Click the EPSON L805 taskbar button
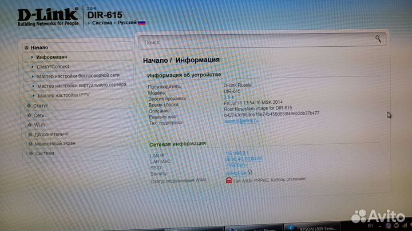 click(312, 228)
